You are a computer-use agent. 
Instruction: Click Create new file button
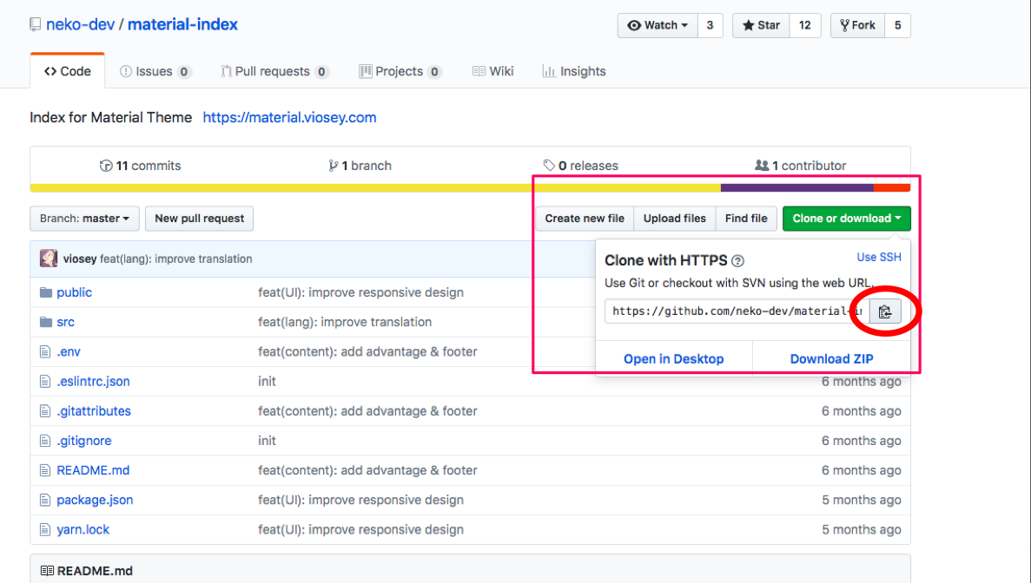tap(585, 219)
